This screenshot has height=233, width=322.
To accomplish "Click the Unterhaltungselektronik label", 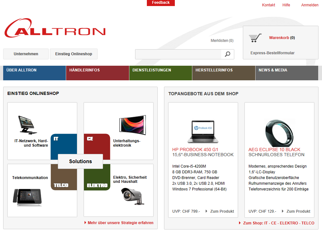I will tap(127, 143).
